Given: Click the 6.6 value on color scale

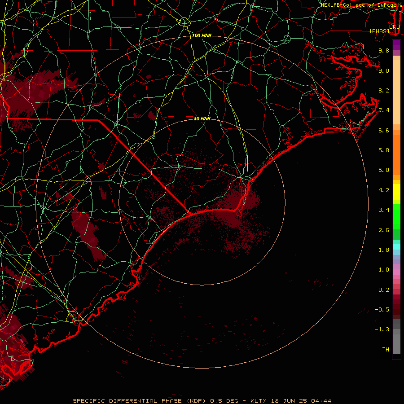Looking at the screenshot, I should (x=384, y=130).
